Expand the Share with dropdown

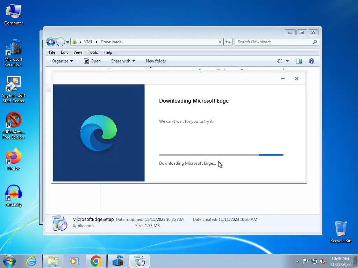[x=123, y=61]
